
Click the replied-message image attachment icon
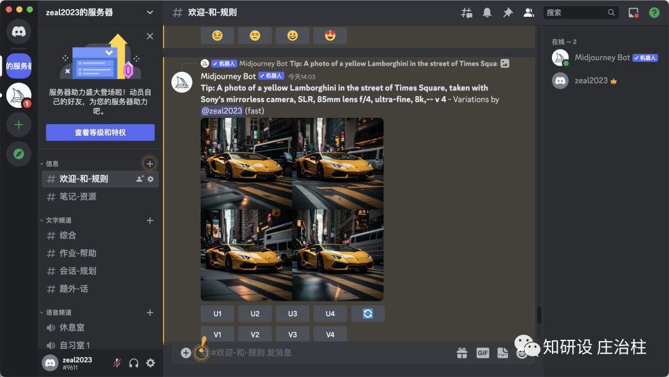(x=505, y=64)
